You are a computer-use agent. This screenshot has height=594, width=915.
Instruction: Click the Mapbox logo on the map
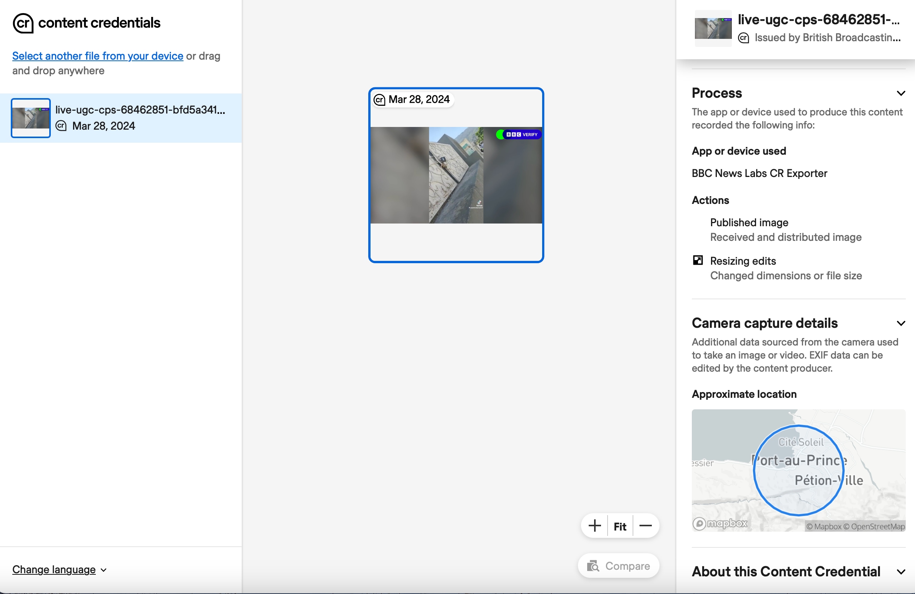point(721,524)
